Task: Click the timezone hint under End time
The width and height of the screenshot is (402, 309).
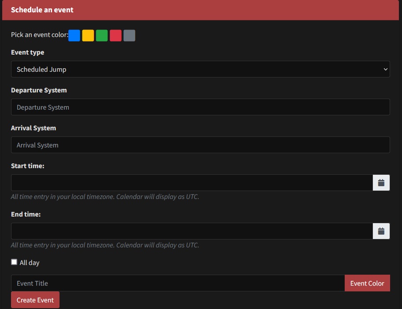Action: coord(105,245)
